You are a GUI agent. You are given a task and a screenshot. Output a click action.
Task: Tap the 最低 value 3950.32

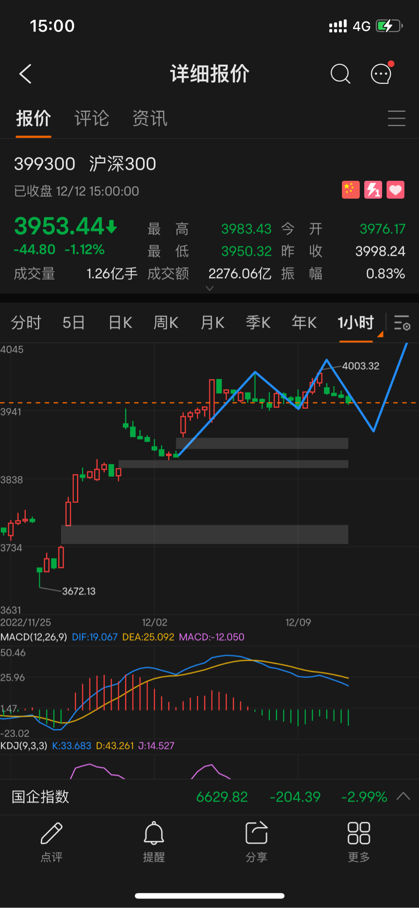click(x=246, y=251)
